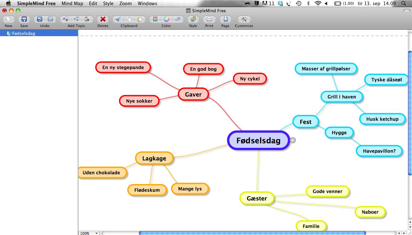Select the Naboer node
This screenshot has width=412, height=235.
pyautogui.click(x=370, y=212)
